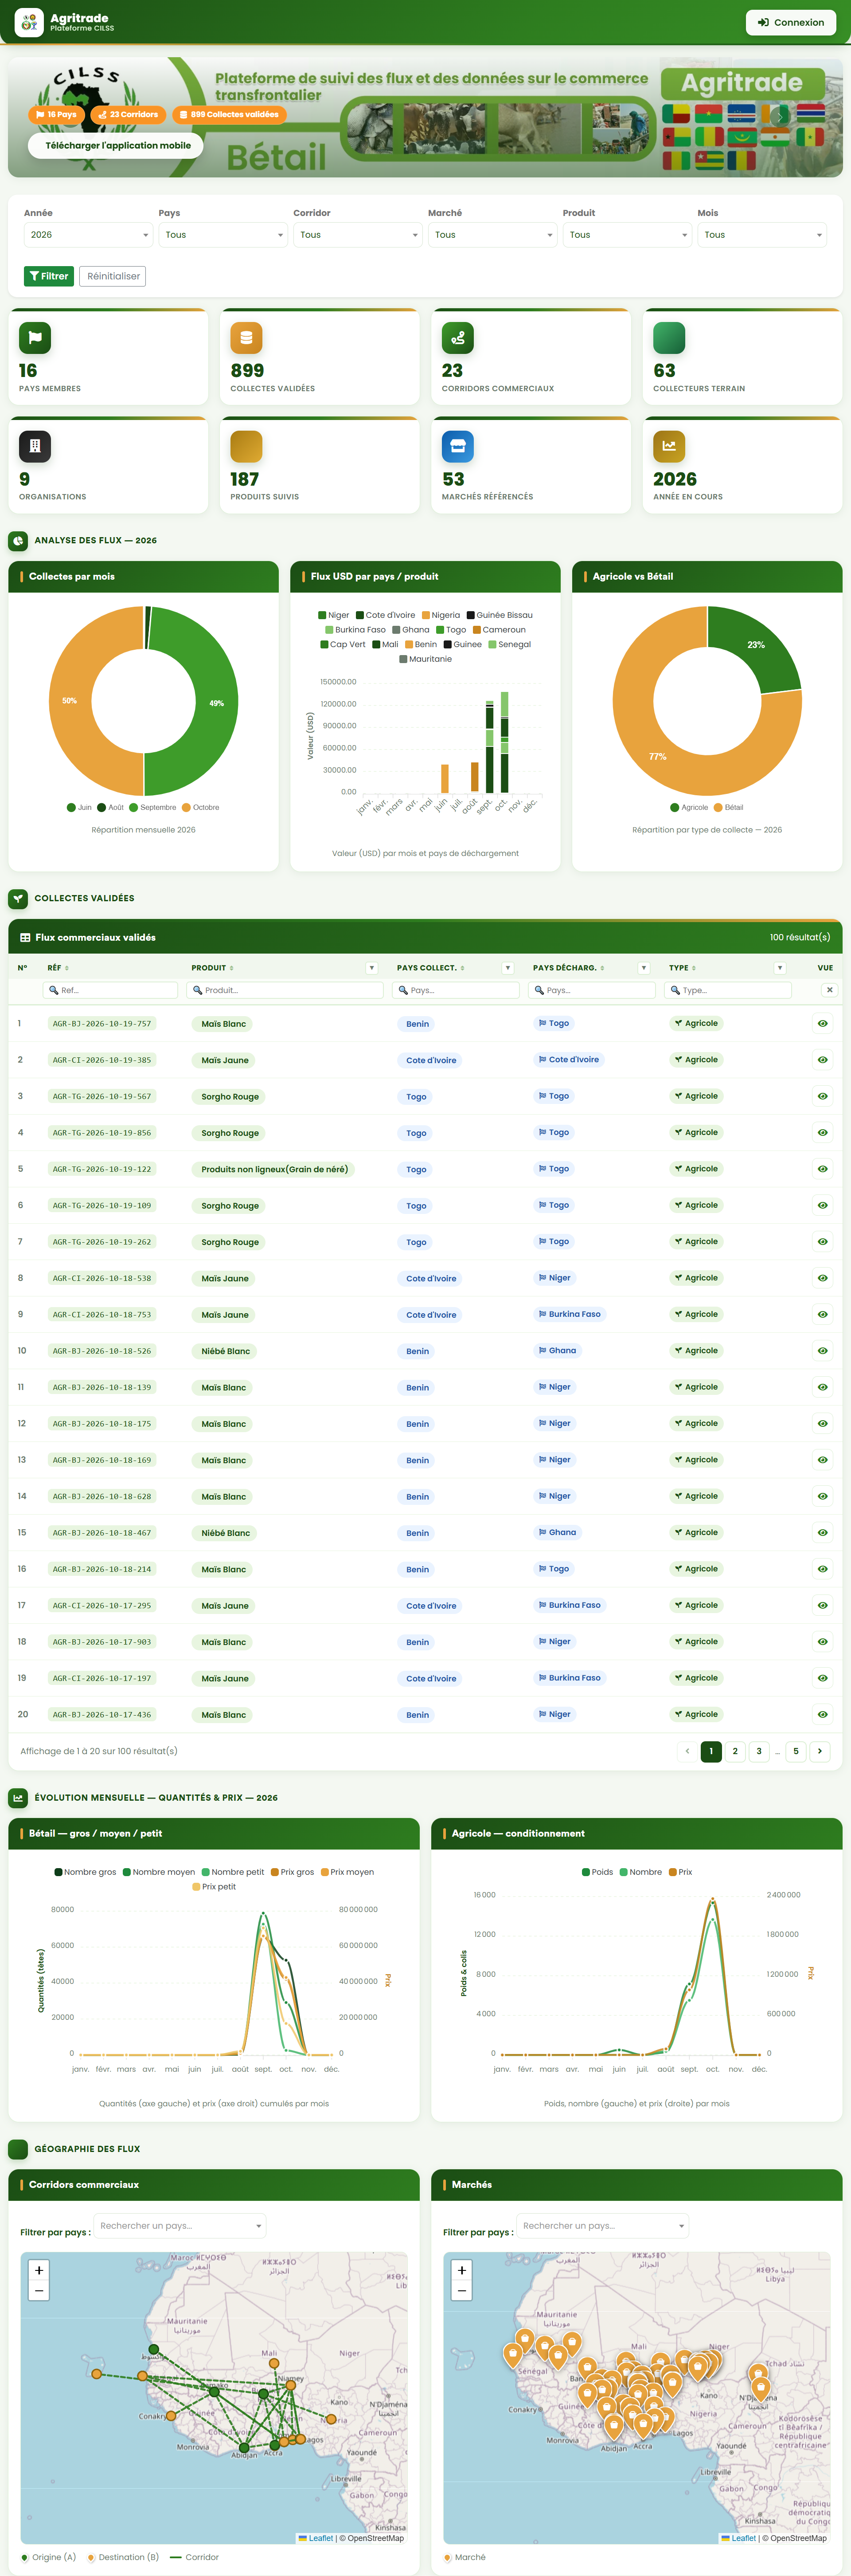Click the Réf search input field
Image resolution: width=851 pixels, height=2576 pixels.
[111, 990]
